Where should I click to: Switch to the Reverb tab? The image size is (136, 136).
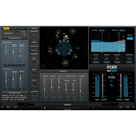pos(14,28)
